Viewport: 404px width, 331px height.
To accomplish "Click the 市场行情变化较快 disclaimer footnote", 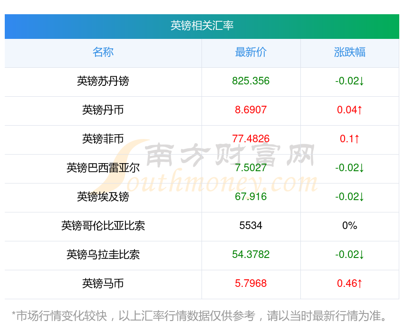I will [x=199, y=316].
